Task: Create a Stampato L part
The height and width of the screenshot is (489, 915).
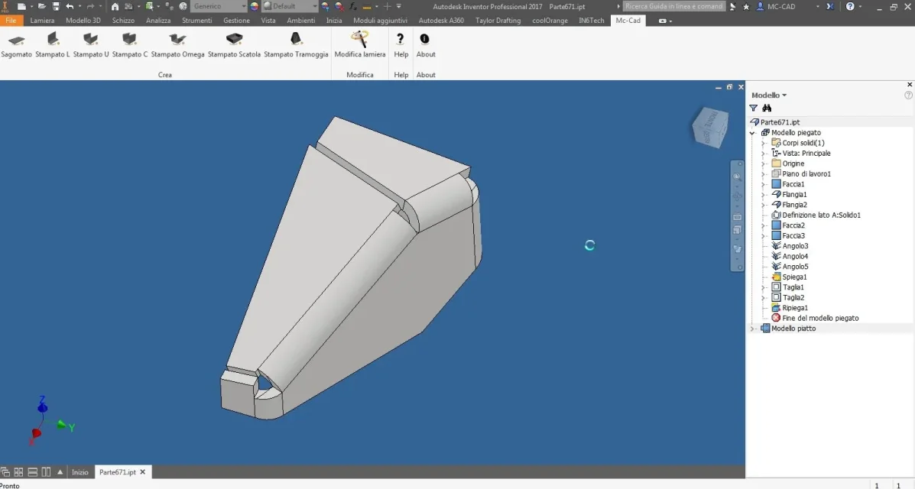Action: (53, 45)
